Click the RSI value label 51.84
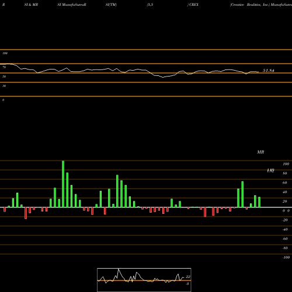This screenshot has width=292, height=292. point(269,71)
